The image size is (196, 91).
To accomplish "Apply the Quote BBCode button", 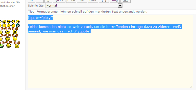I will [59, 1].
